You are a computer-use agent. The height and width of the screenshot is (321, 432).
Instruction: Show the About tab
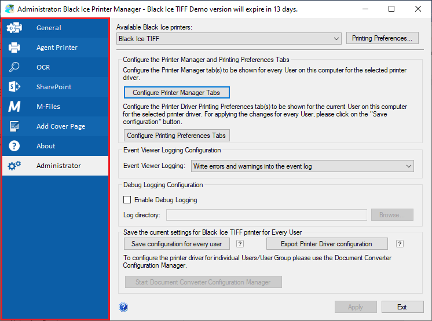pyautogui.click(x=56, y=146)
